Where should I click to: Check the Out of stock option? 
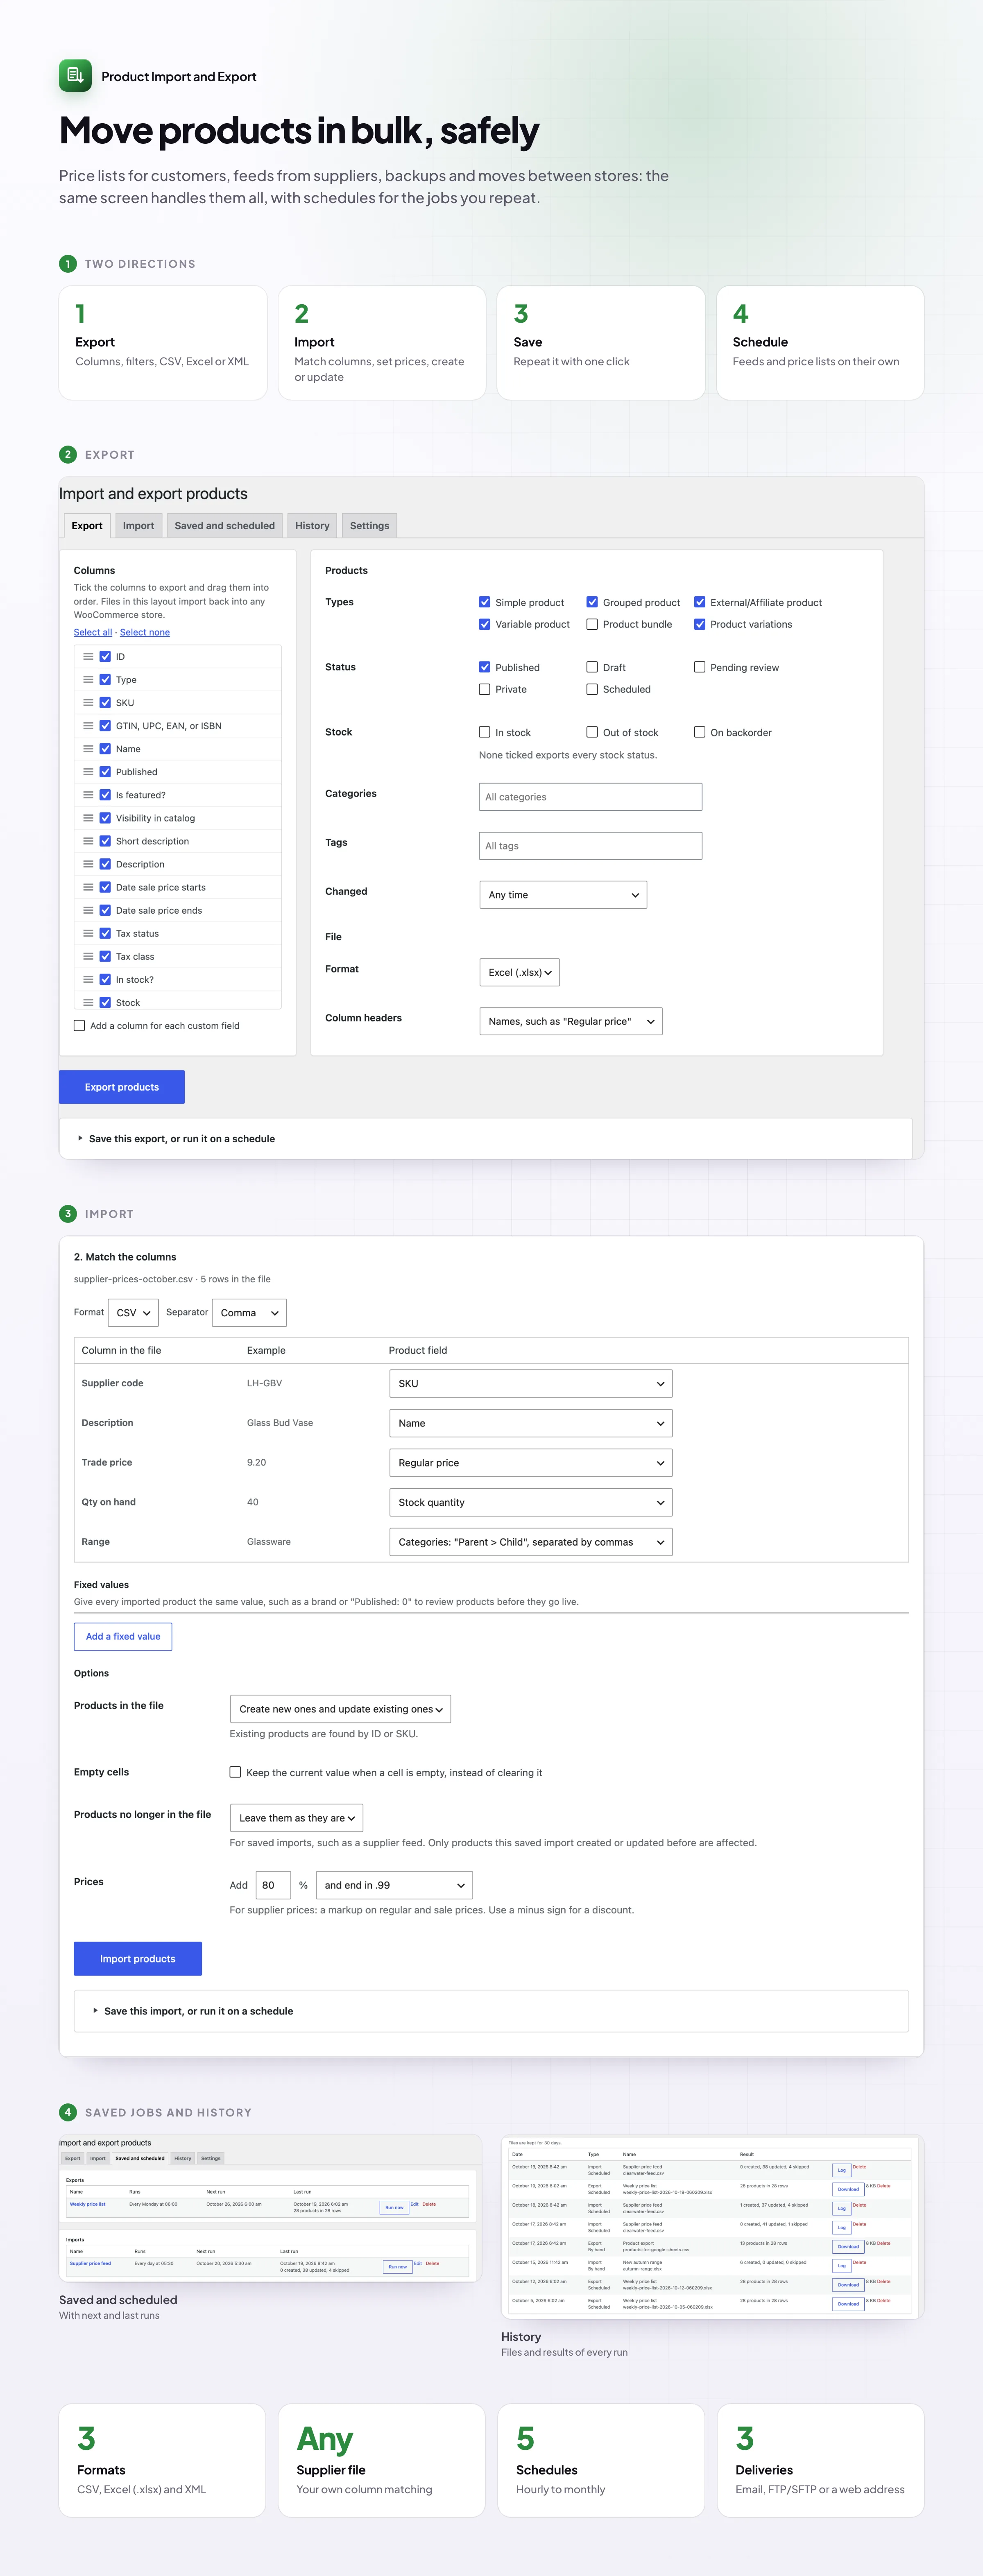click(x=592, y=732)
